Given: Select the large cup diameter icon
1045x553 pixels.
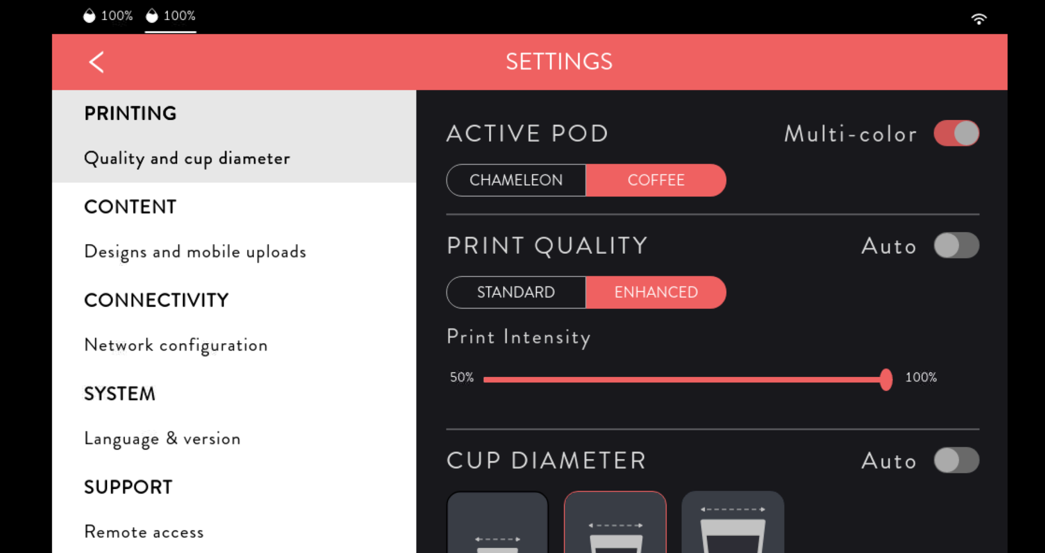Looking at the screenshot, I should [733, 522].
